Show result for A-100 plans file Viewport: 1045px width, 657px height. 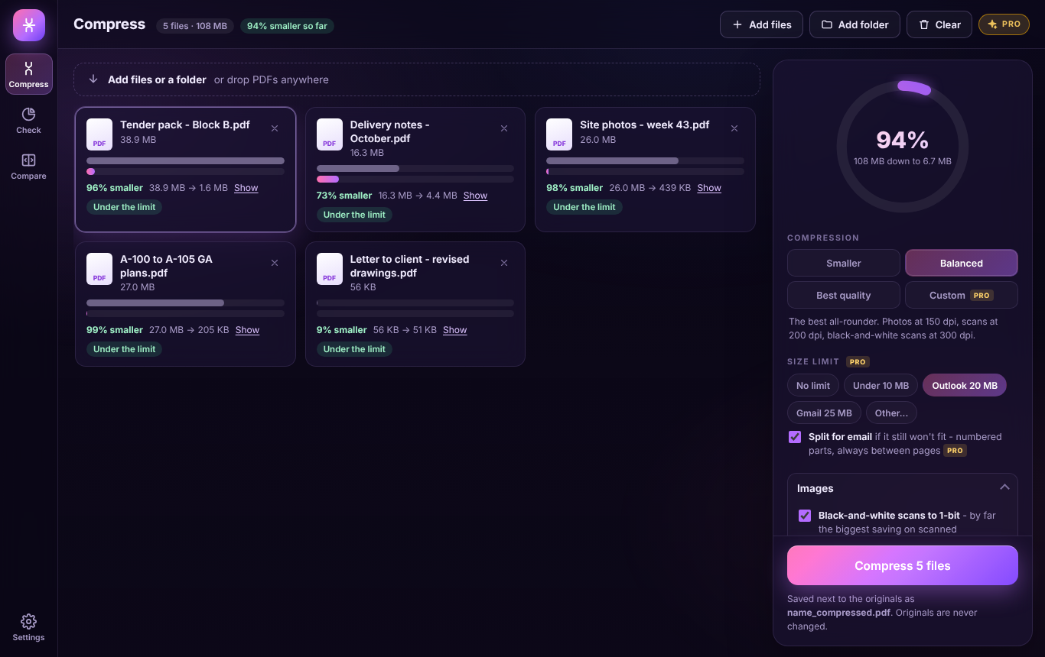(x=247, y=330)
